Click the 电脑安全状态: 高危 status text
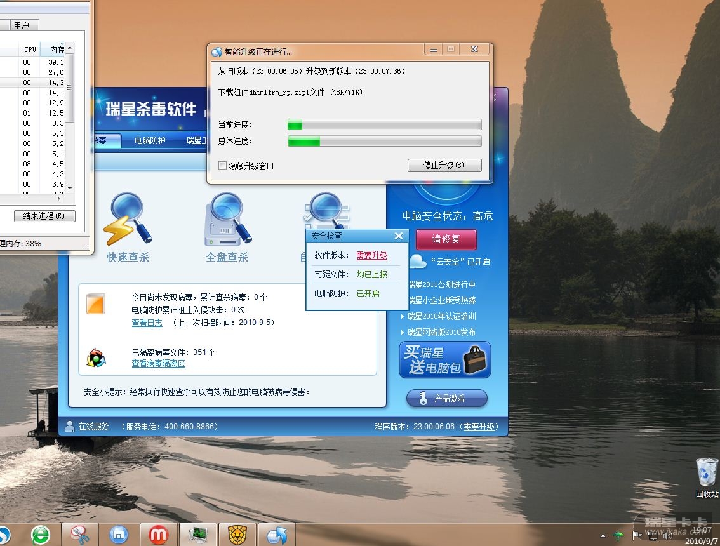 (447, 215)
